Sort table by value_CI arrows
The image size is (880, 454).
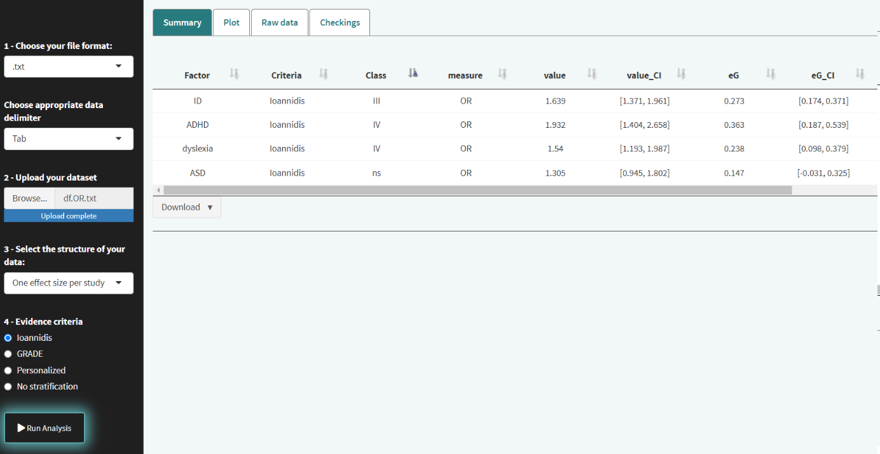point(681,74)
